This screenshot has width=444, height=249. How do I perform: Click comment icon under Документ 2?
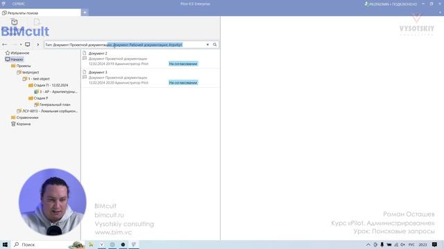coord(85,58)
